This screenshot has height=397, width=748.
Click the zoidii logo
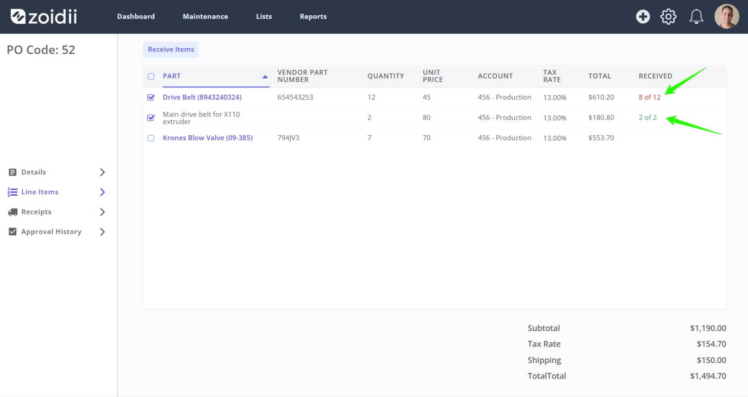[x=44, y=17]
